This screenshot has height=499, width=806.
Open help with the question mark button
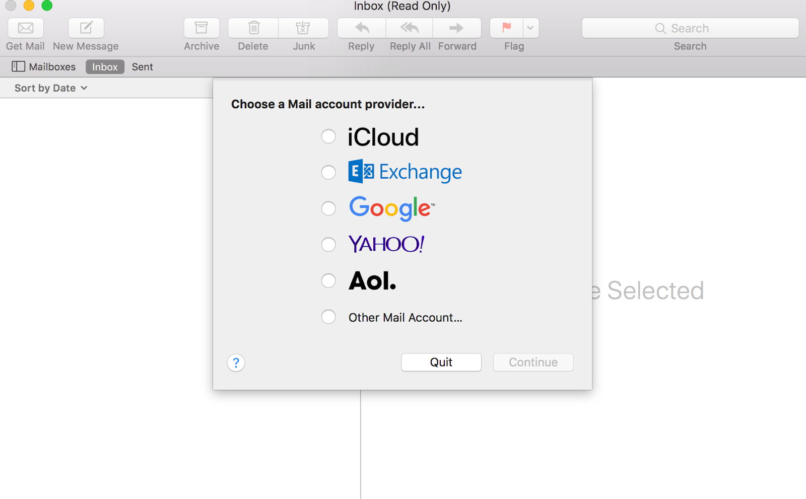pyautogui.click(x=236, y=363)
